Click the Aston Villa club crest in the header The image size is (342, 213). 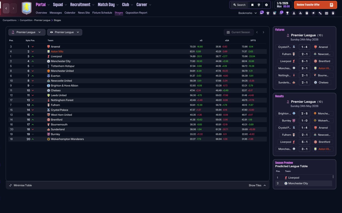coord(26,8)
